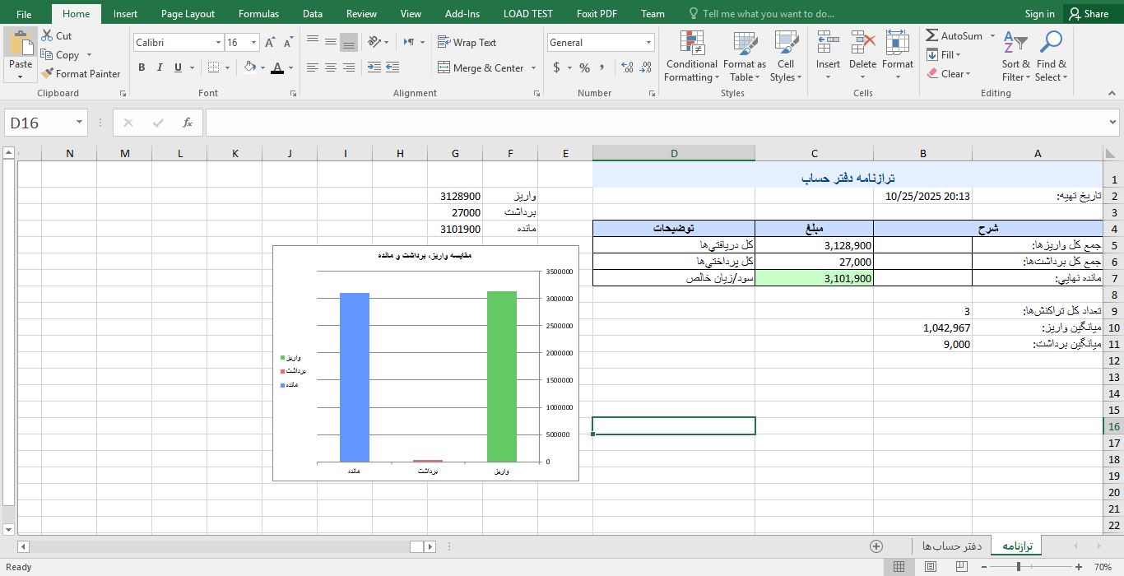Click the Format Painter brush icon
The height and width of the screenshot is (576, 1124).
(48, 74)
